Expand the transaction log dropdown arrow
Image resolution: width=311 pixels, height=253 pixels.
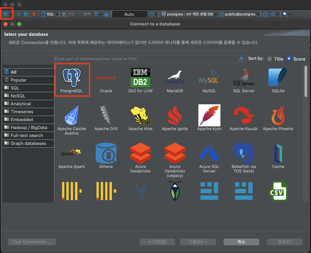[x=156, y=14]
